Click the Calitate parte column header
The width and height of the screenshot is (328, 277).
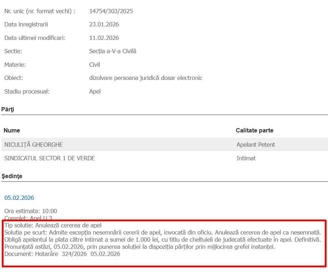coord(254,130)
